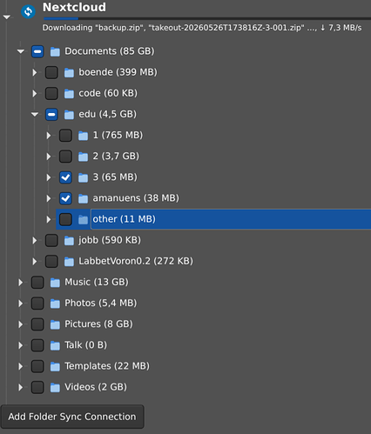
Task: Check the Pictures folder checkbox
Action: coord(37,324)
